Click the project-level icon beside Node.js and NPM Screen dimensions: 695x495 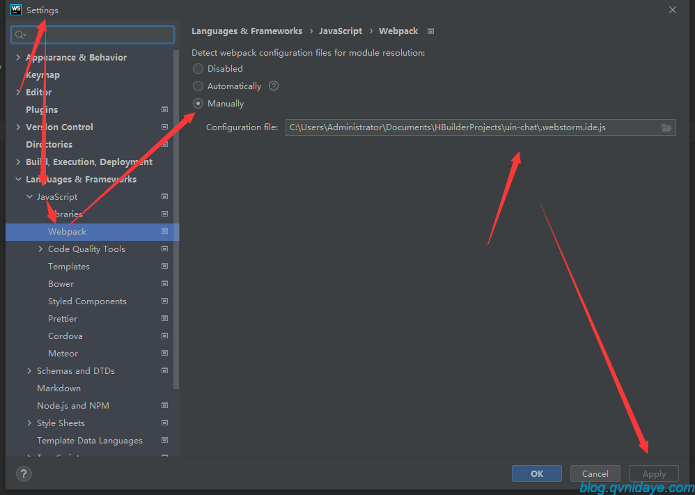164,405
